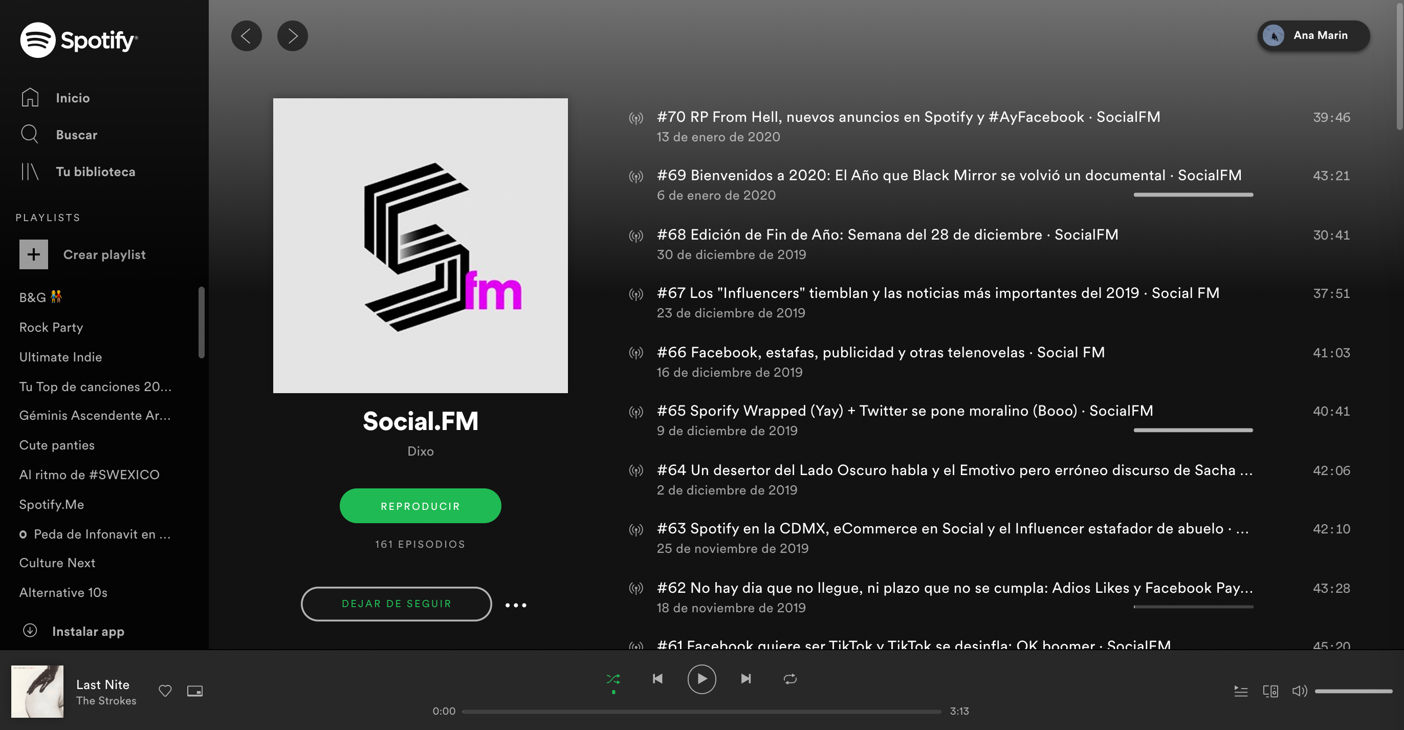The image size is (1404, 730).
Task: Go back with the left arrow button
Action: point(246,36)
